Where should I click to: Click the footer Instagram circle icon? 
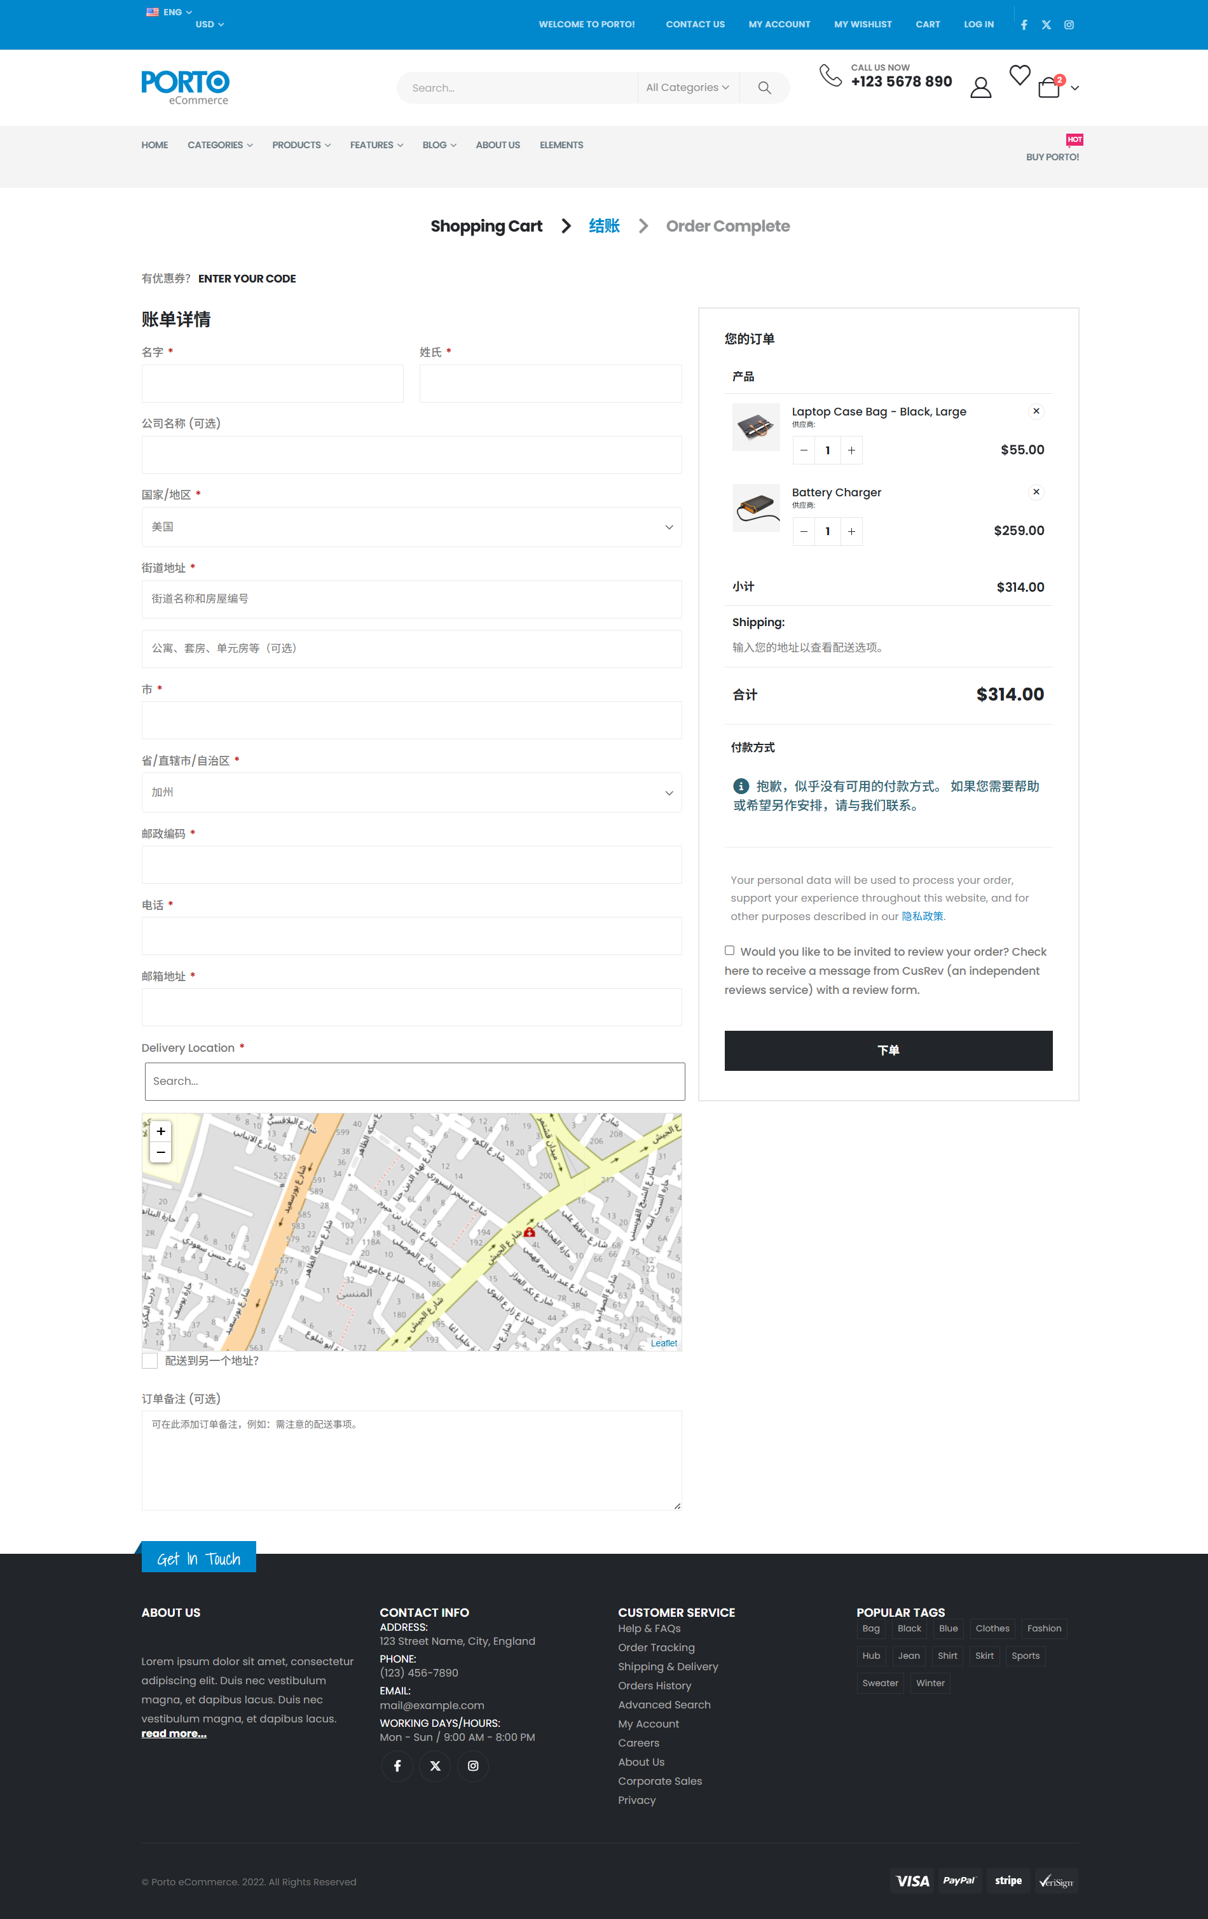tap(473, 1765)
